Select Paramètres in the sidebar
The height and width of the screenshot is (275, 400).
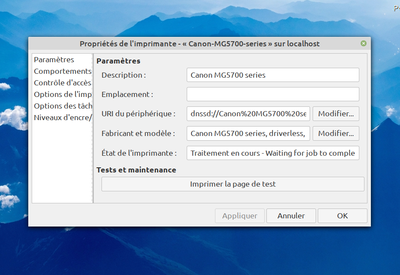(x=54, y=60)
